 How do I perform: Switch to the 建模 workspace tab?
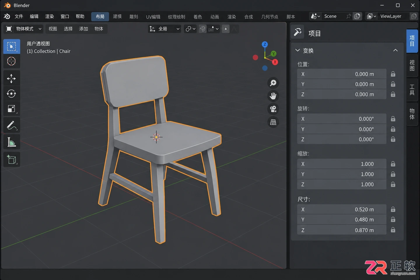118,17
